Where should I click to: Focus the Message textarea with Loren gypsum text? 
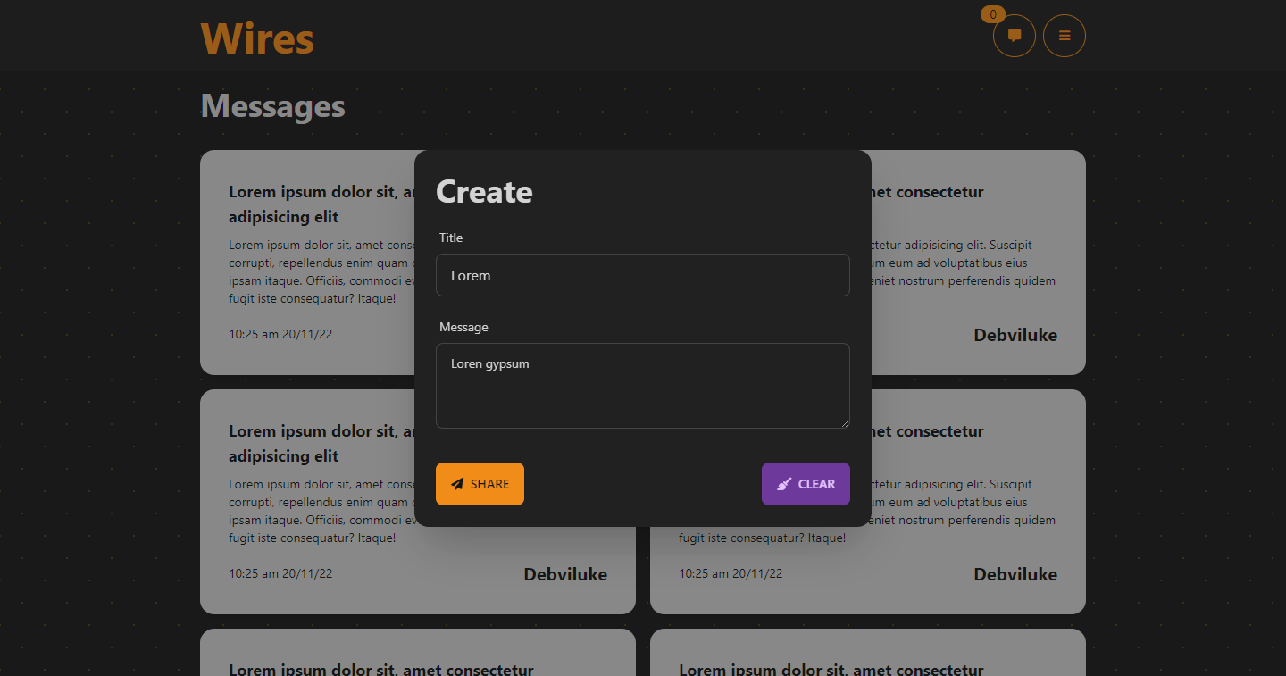(642, 384)
